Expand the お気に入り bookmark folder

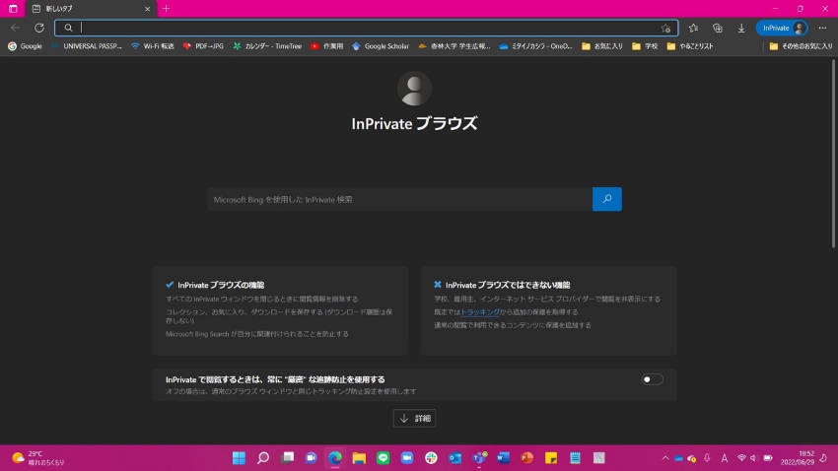(x=602, y=46)
